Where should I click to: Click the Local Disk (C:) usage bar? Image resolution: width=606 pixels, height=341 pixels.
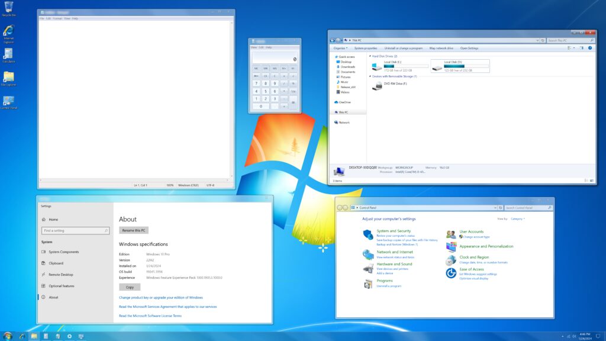406,66
